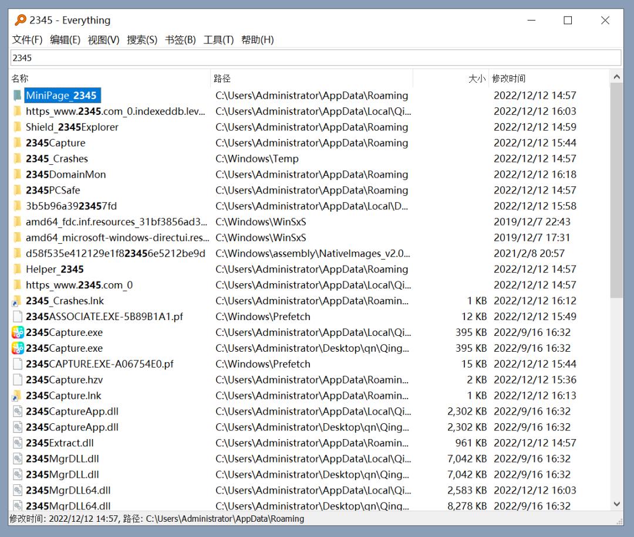Click folder icon of 3b5b96a3923457fd
The width and height of the screenshot is (634, 537).
pyautogui.click(x=18, y=206)
